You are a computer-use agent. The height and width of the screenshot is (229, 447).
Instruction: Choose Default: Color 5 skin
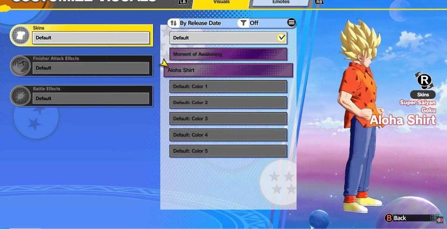pos(229,151)
